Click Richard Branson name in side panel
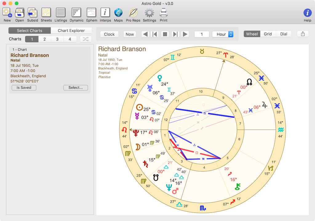The width and height of the screenshot is (315, 221). click(x=30, y=55)
